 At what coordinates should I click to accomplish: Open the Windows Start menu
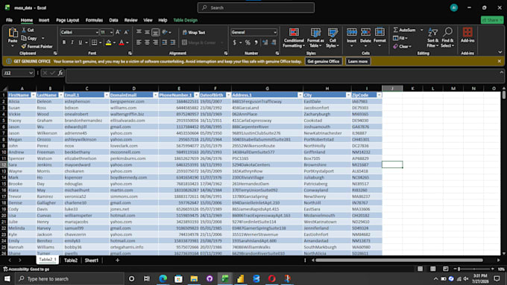point(7,278)
